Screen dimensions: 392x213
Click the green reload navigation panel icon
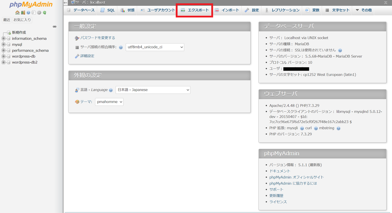click(x=44, y=13)
